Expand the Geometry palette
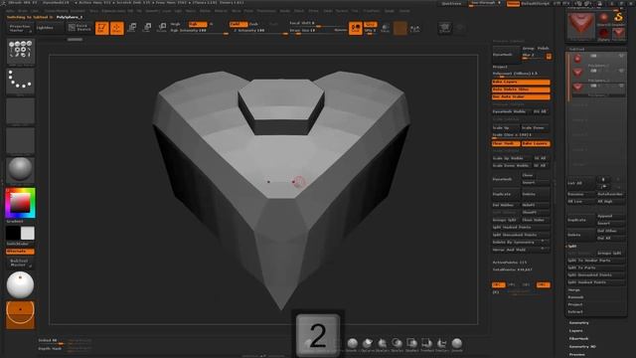 (x=578, y=322)
